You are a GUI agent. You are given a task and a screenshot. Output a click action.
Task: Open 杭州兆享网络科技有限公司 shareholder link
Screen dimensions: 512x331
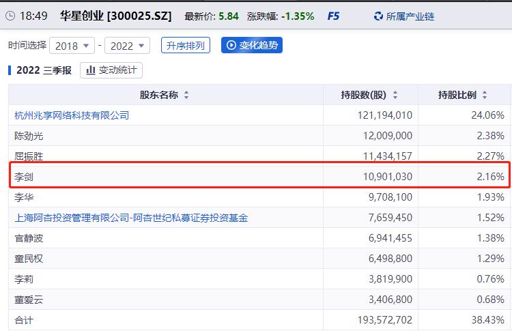coord(72,115)
